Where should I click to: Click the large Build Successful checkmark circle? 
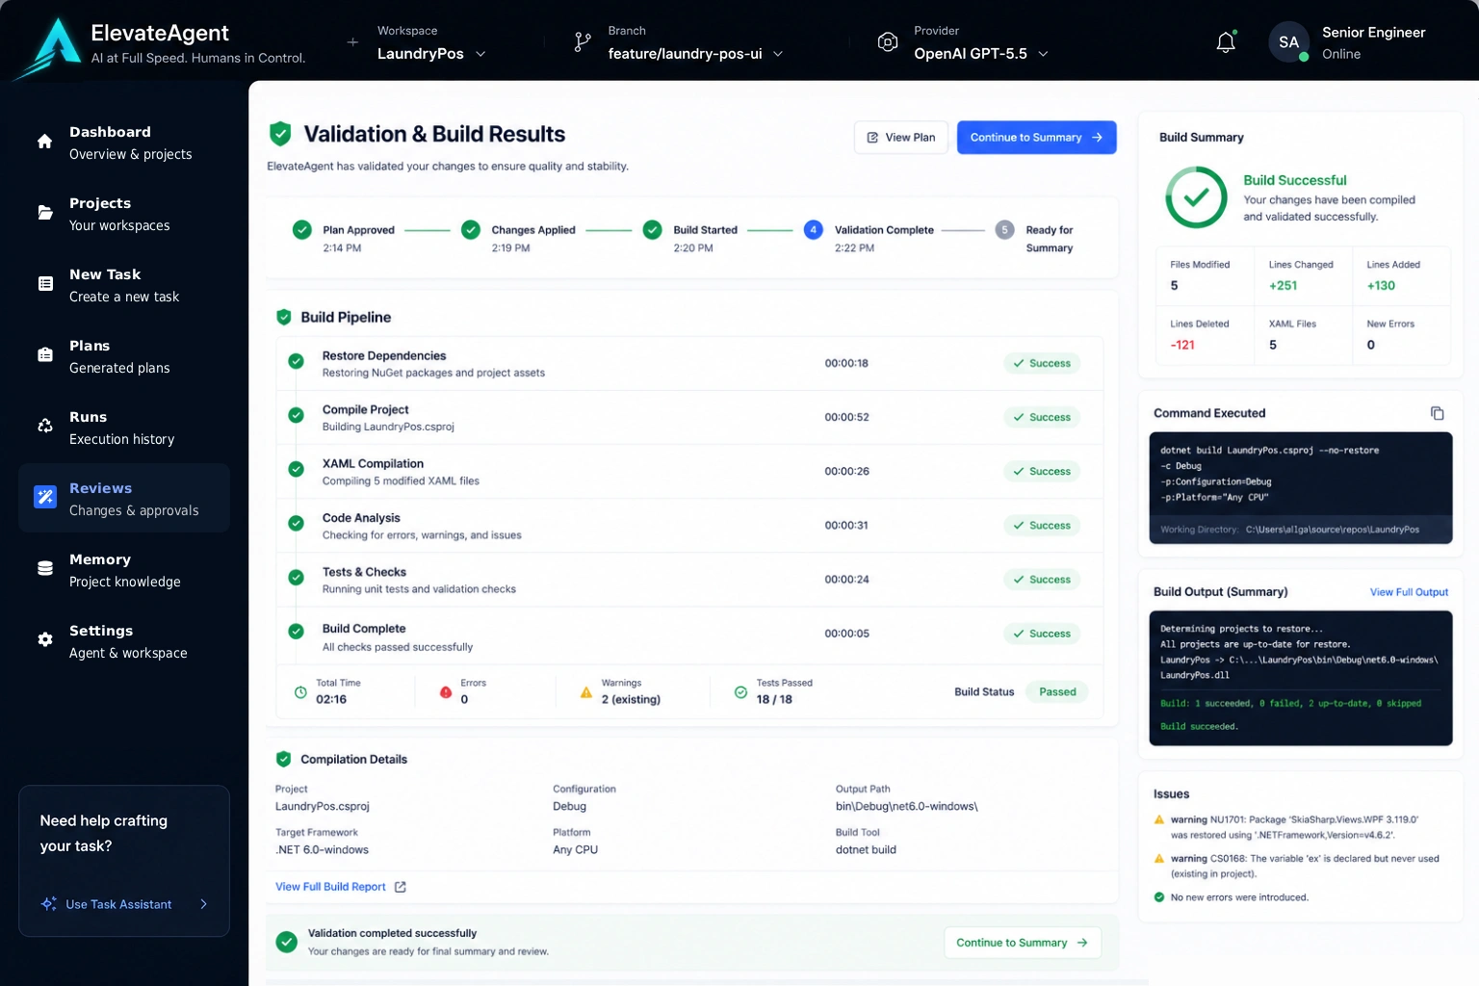click(1196, 197)
